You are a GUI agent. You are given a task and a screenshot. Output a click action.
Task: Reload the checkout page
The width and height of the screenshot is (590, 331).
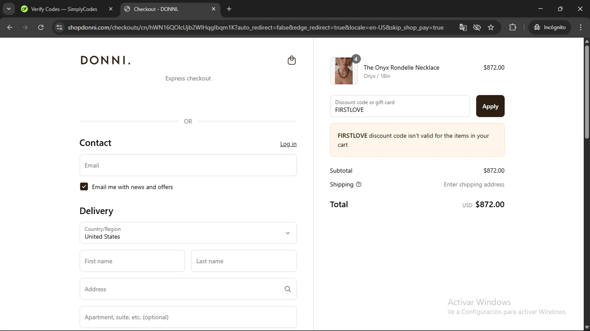[x=41, y=27]
